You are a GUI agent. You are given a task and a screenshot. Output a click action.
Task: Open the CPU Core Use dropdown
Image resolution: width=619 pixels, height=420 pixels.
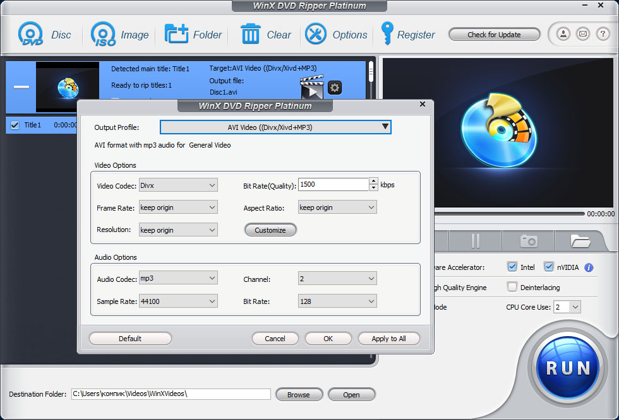click(x=567, y=307)
